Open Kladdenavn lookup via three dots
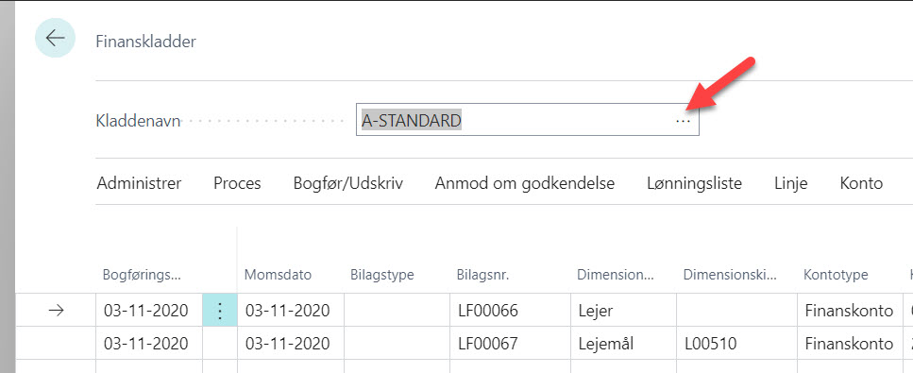 click(683, 121)
